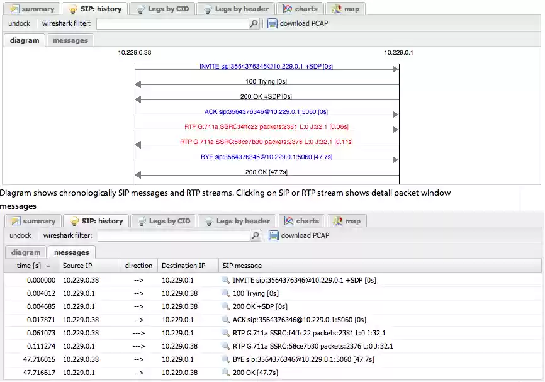Click the save icon of the top download PCAP
The image size is (545, 382).
click(x=272, y=24)
